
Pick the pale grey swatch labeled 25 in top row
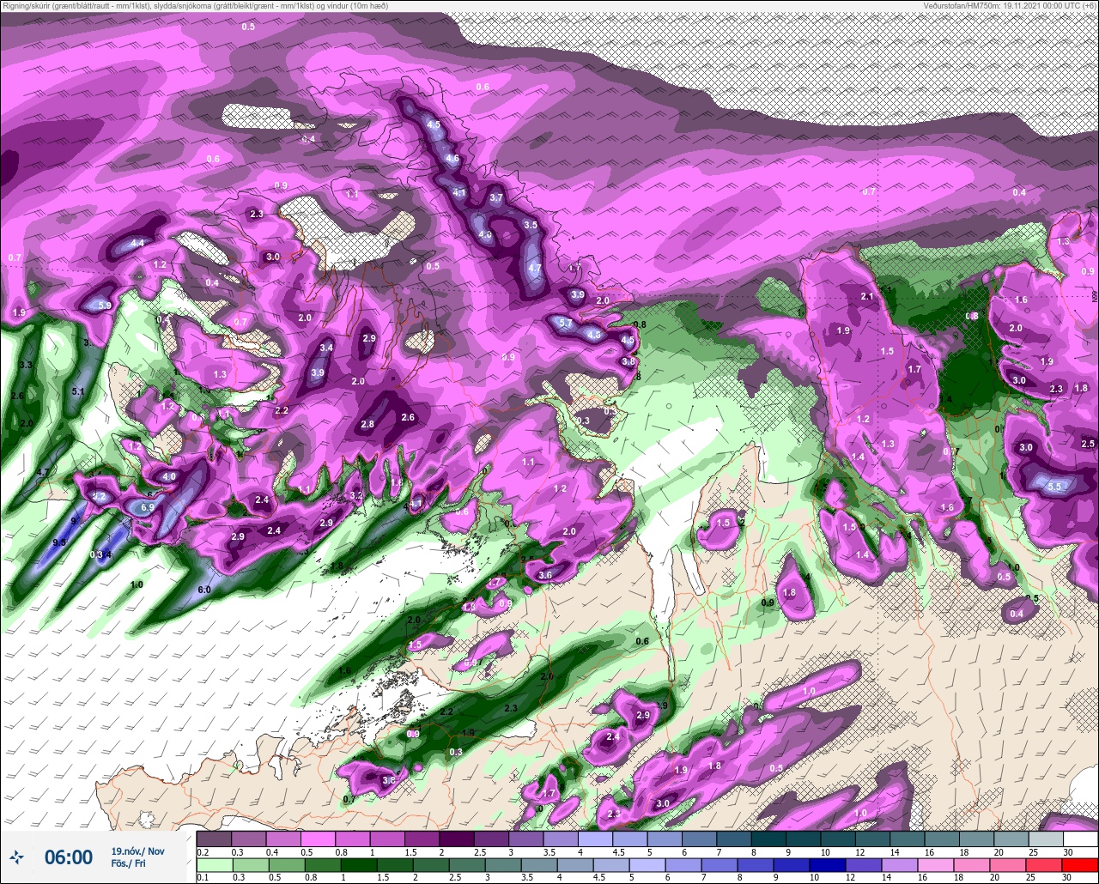[1045, 839]
